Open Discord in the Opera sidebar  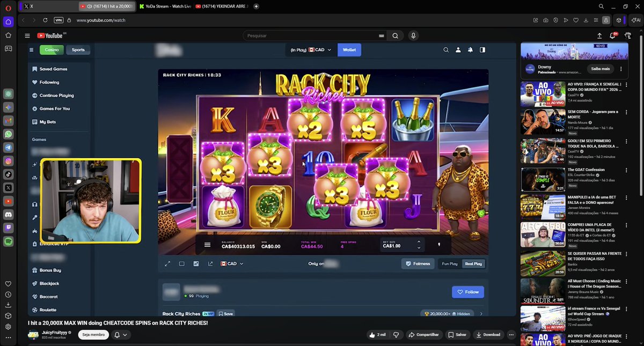pyautogui.click(x=8, y=215)
